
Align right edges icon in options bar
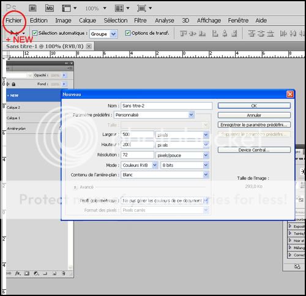[234, 34]
